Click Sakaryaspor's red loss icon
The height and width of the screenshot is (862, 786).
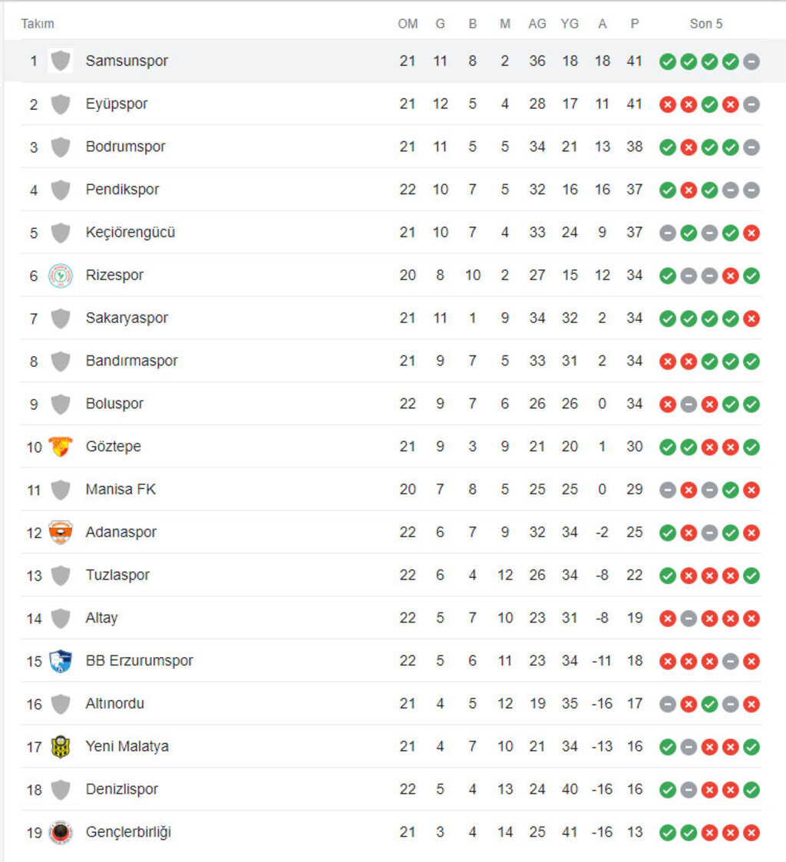pos(751,319)
